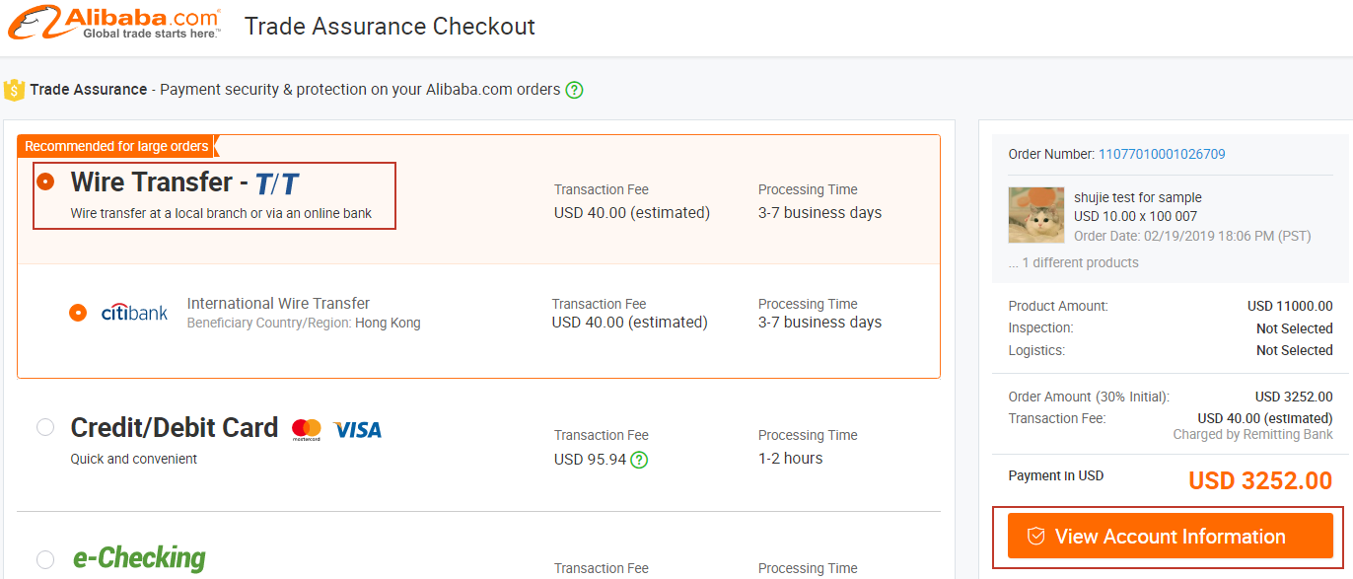Open the Trade Assurance help question mark

click(574, 90)
